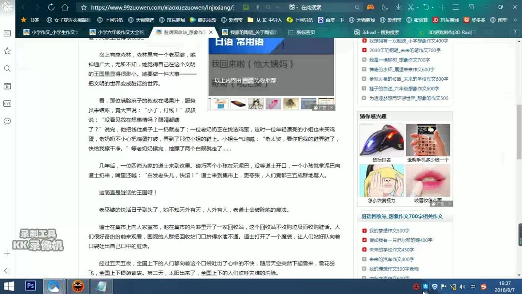Click the LIVE icon in the left sidebar

(x=7, y=103)
